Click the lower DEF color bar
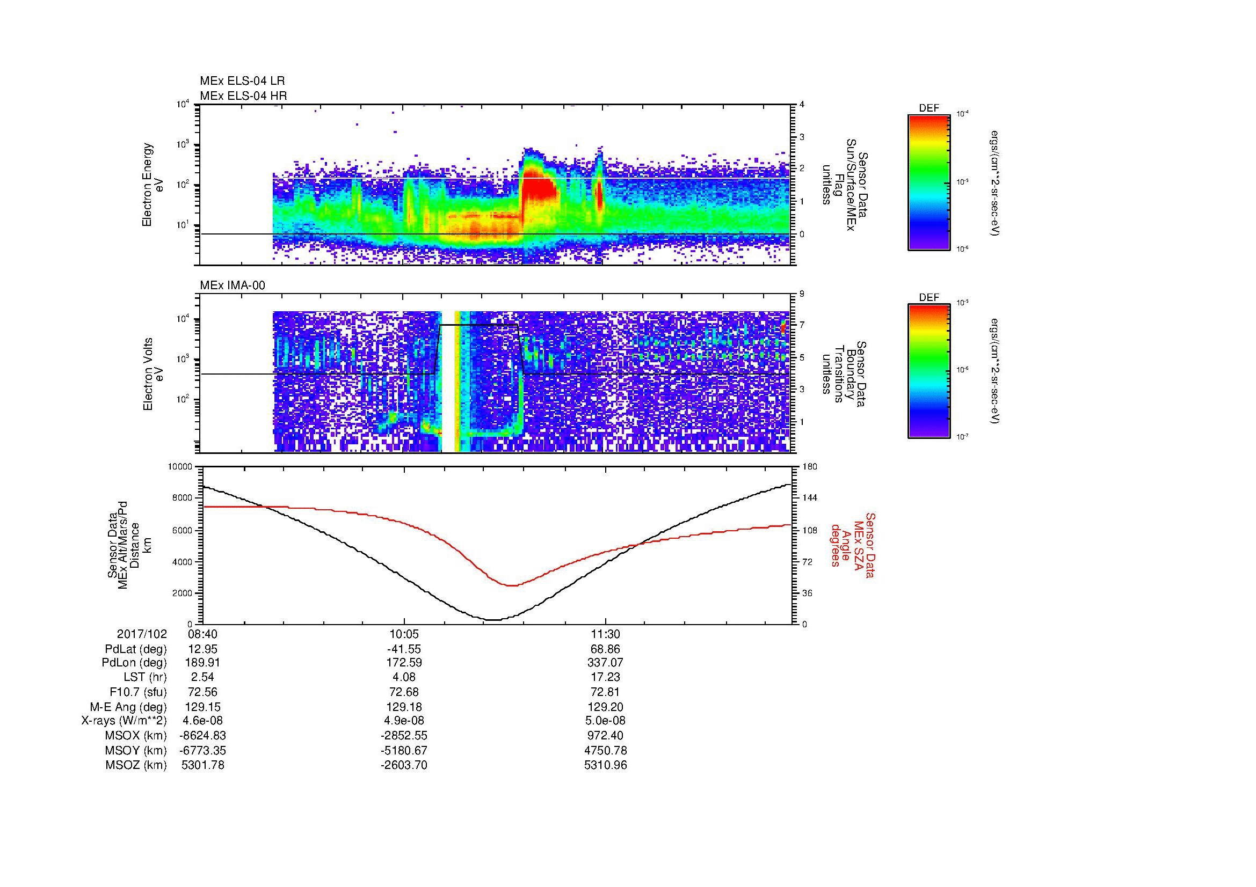 click(x=929, y=371)
